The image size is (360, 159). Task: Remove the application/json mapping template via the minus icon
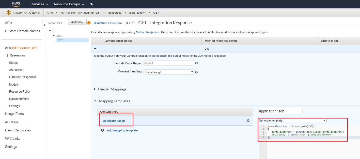(x=248, y=121)
